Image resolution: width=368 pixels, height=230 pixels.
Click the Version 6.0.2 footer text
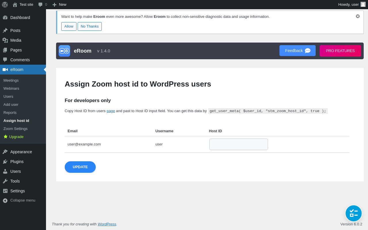click(x=351, y=224)
